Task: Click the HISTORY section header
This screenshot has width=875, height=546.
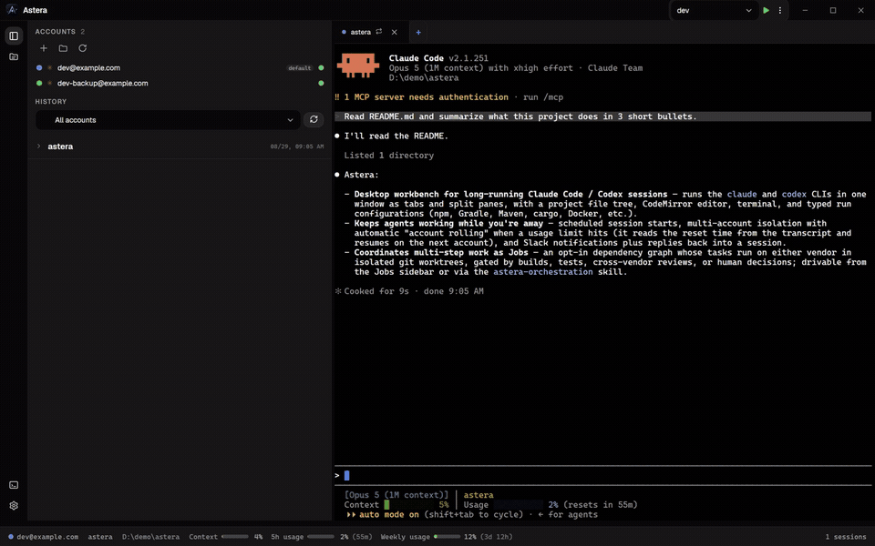Action: point(51,101)
